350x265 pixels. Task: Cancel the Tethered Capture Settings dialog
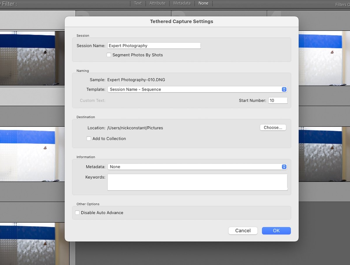[x=243, y=230]
